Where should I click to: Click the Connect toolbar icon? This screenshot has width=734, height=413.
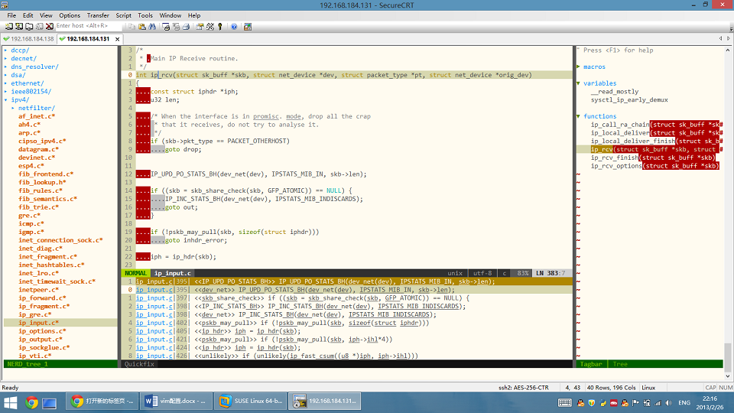(x=9, y=27)
